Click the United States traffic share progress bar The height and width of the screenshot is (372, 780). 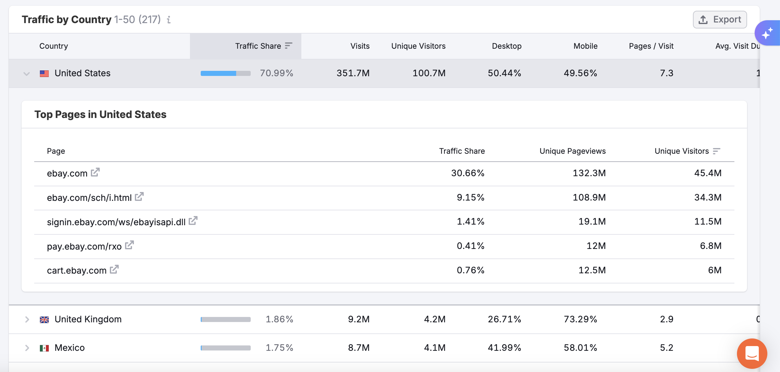point(225,73)
